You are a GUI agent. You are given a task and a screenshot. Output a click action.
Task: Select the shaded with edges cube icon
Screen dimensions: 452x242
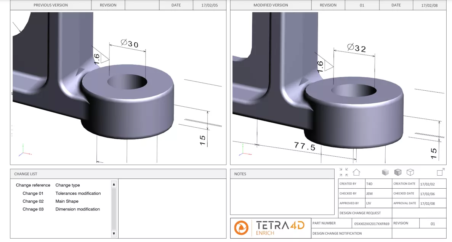398,172
